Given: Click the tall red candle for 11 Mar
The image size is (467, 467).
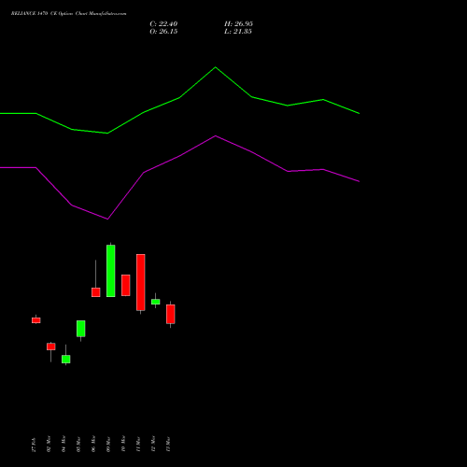Looking at the screenshot, I should coord(141,282).
